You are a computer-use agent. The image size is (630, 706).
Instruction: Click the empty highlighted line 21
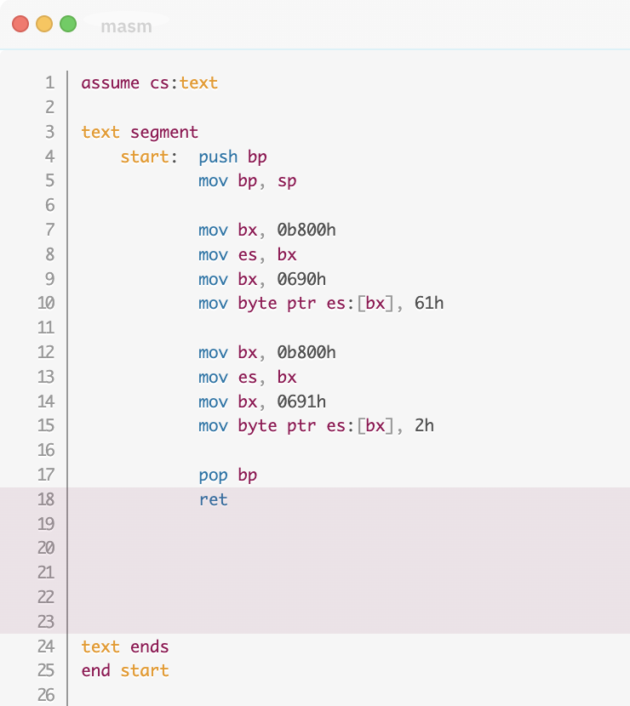(341, 572)
